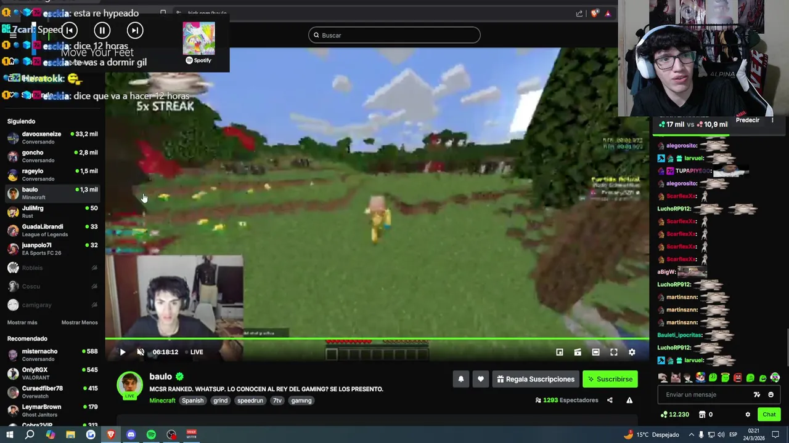The image size is (789, 443).
Task: Open the recommended misternacho channel
Action: tap(52, 354)
